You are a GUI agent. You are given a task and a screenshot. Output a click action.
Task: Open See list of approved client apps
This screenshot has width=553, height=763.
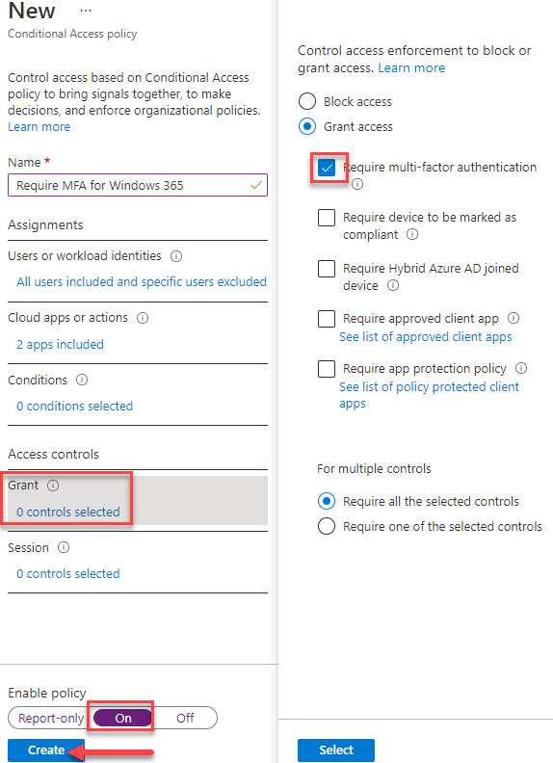426,337
